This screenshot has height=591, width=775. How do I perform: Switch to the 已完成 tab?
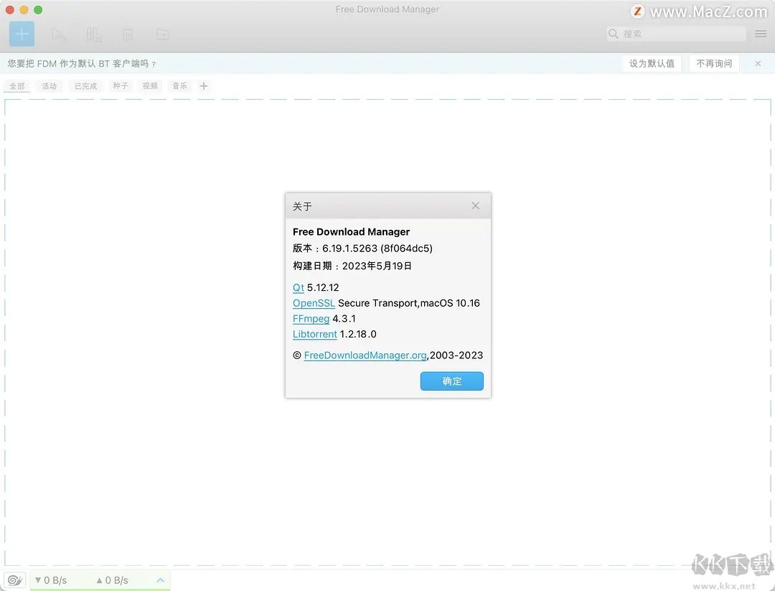[85, 85]
